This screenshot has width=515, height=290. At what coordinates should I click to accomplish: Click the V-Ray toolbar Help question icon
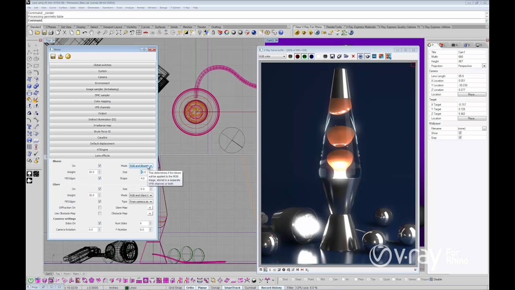[351, 33]
